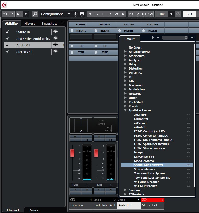Image resolution: width=199 pixels, height=213 pixels.
Task: Toggle visibility checkmark for Stereo In
Action: pyautogui.click(x=7, y=32)
